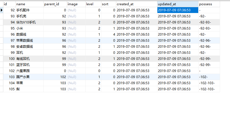Sort by the parent_id column header
The image size is (230, 114).
(55, 4)
